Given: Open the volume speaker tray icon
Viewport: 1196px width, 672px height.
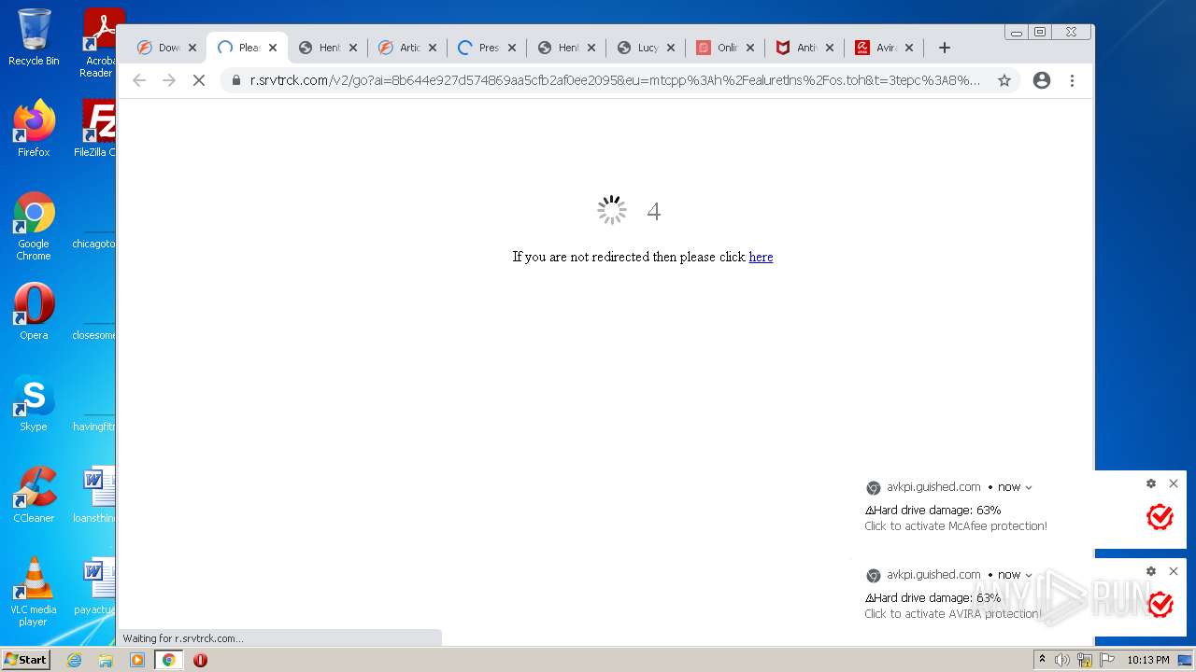Looking at the screenshot, I should (1062, 660).
